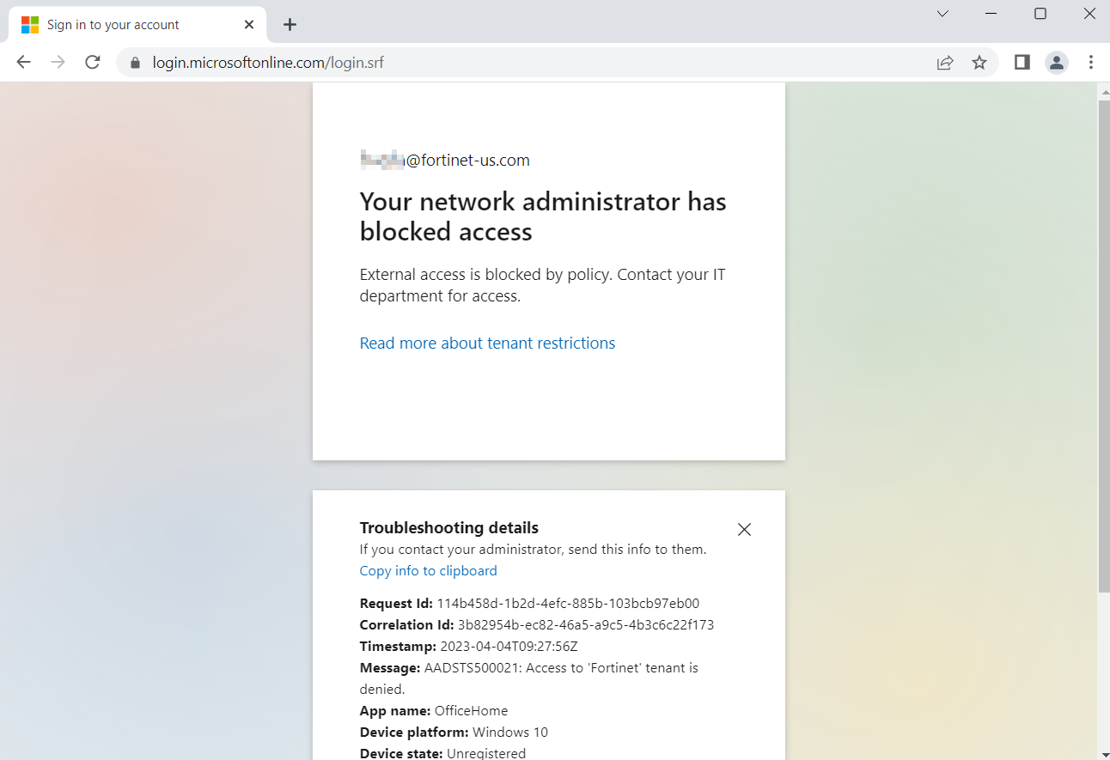Click 'Copy info to clipboard'

[428, 570]
